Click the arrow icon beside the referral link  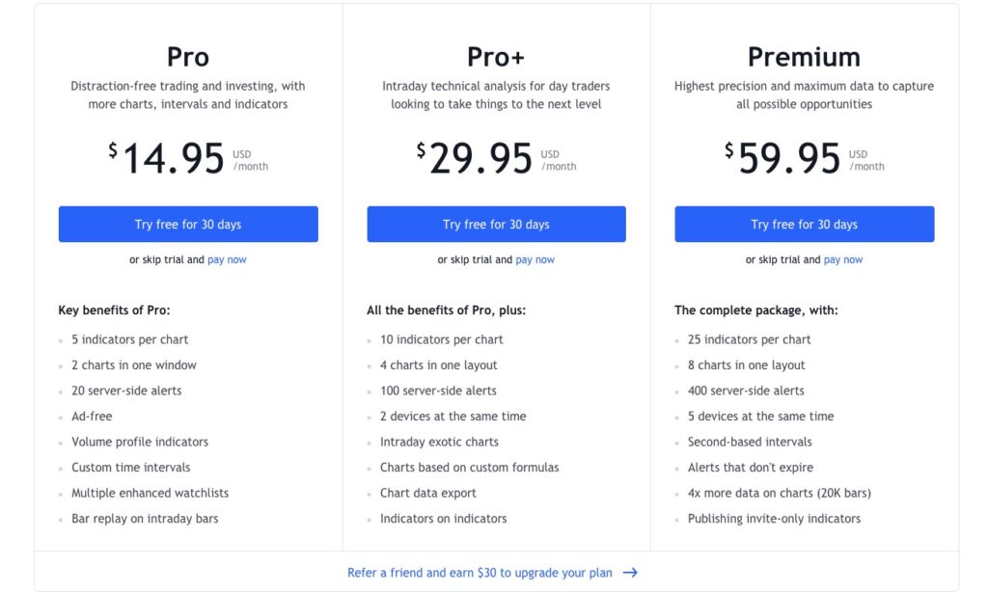coord(630,573)
